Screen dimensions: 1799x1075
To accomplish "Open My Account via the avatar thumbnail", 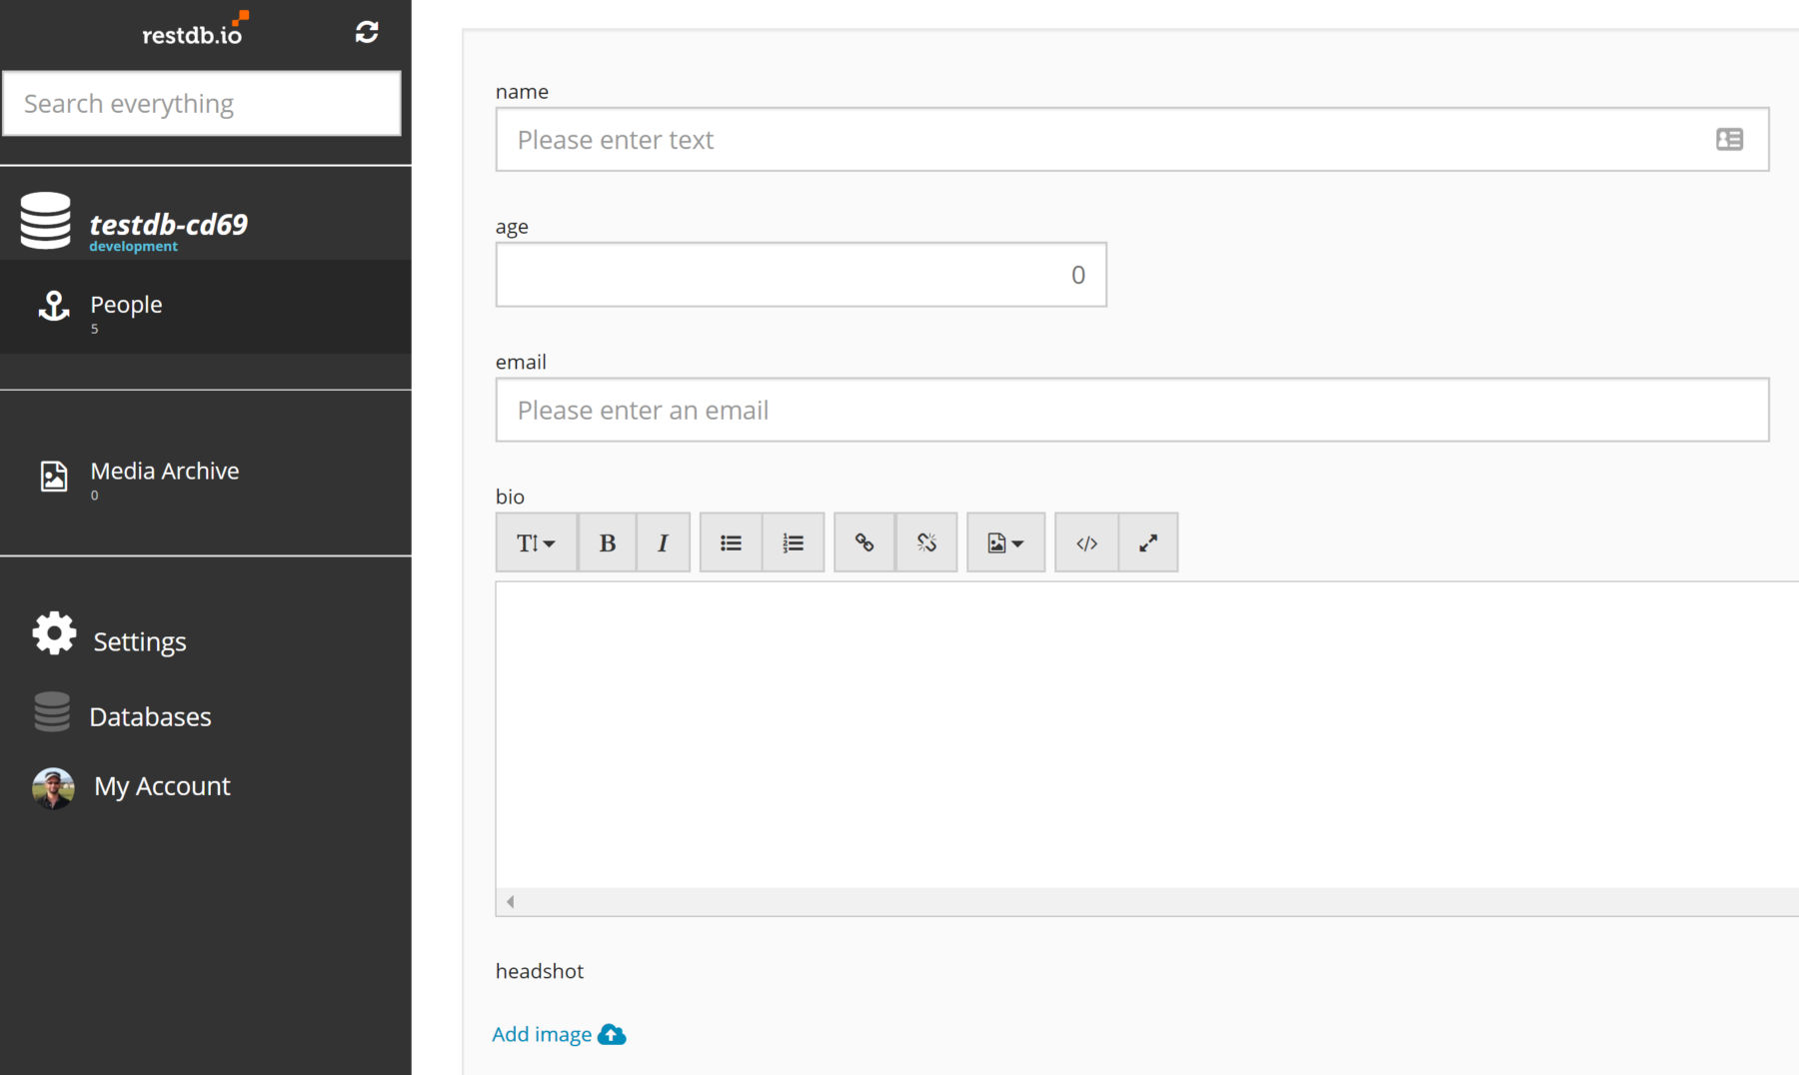I will pyautogui.click(x=53, y=786).
